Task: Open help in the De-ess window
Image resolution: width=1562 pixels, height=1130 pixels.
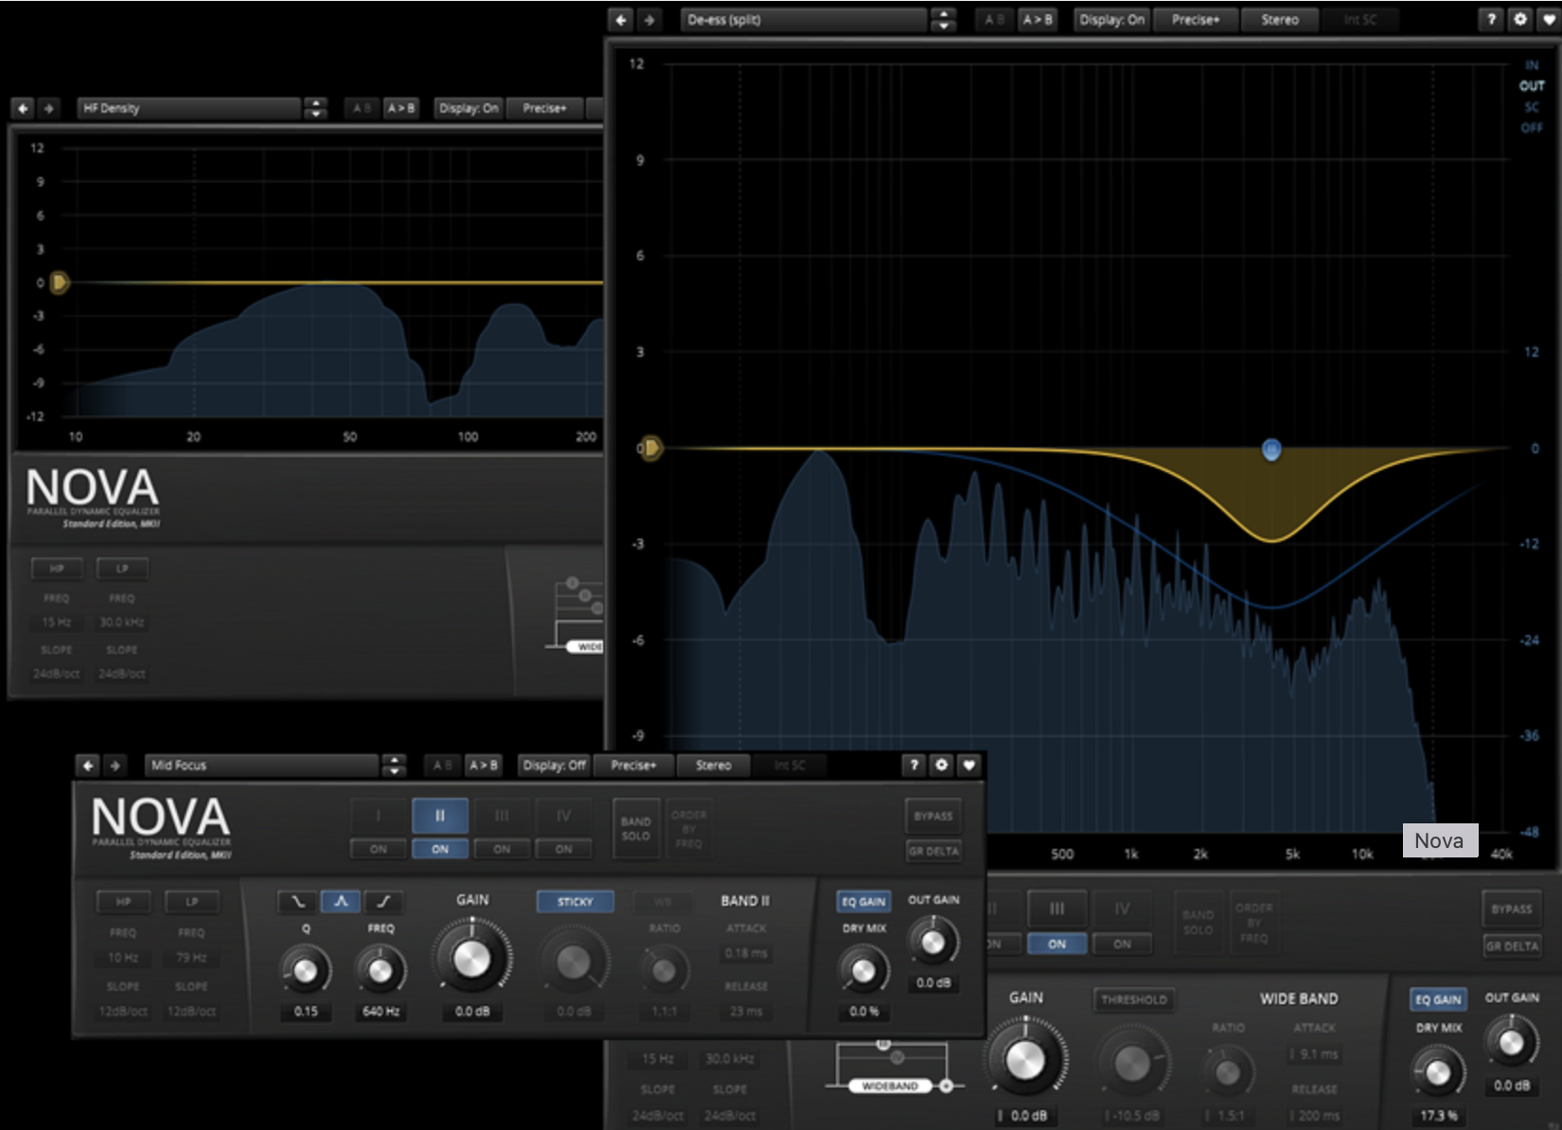Action: (x=1491, y=19)
